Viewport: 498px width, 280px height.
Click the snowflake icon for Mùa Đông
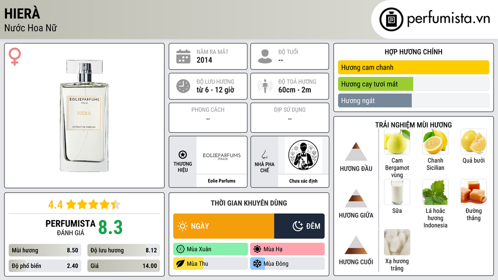click(257, 263)
